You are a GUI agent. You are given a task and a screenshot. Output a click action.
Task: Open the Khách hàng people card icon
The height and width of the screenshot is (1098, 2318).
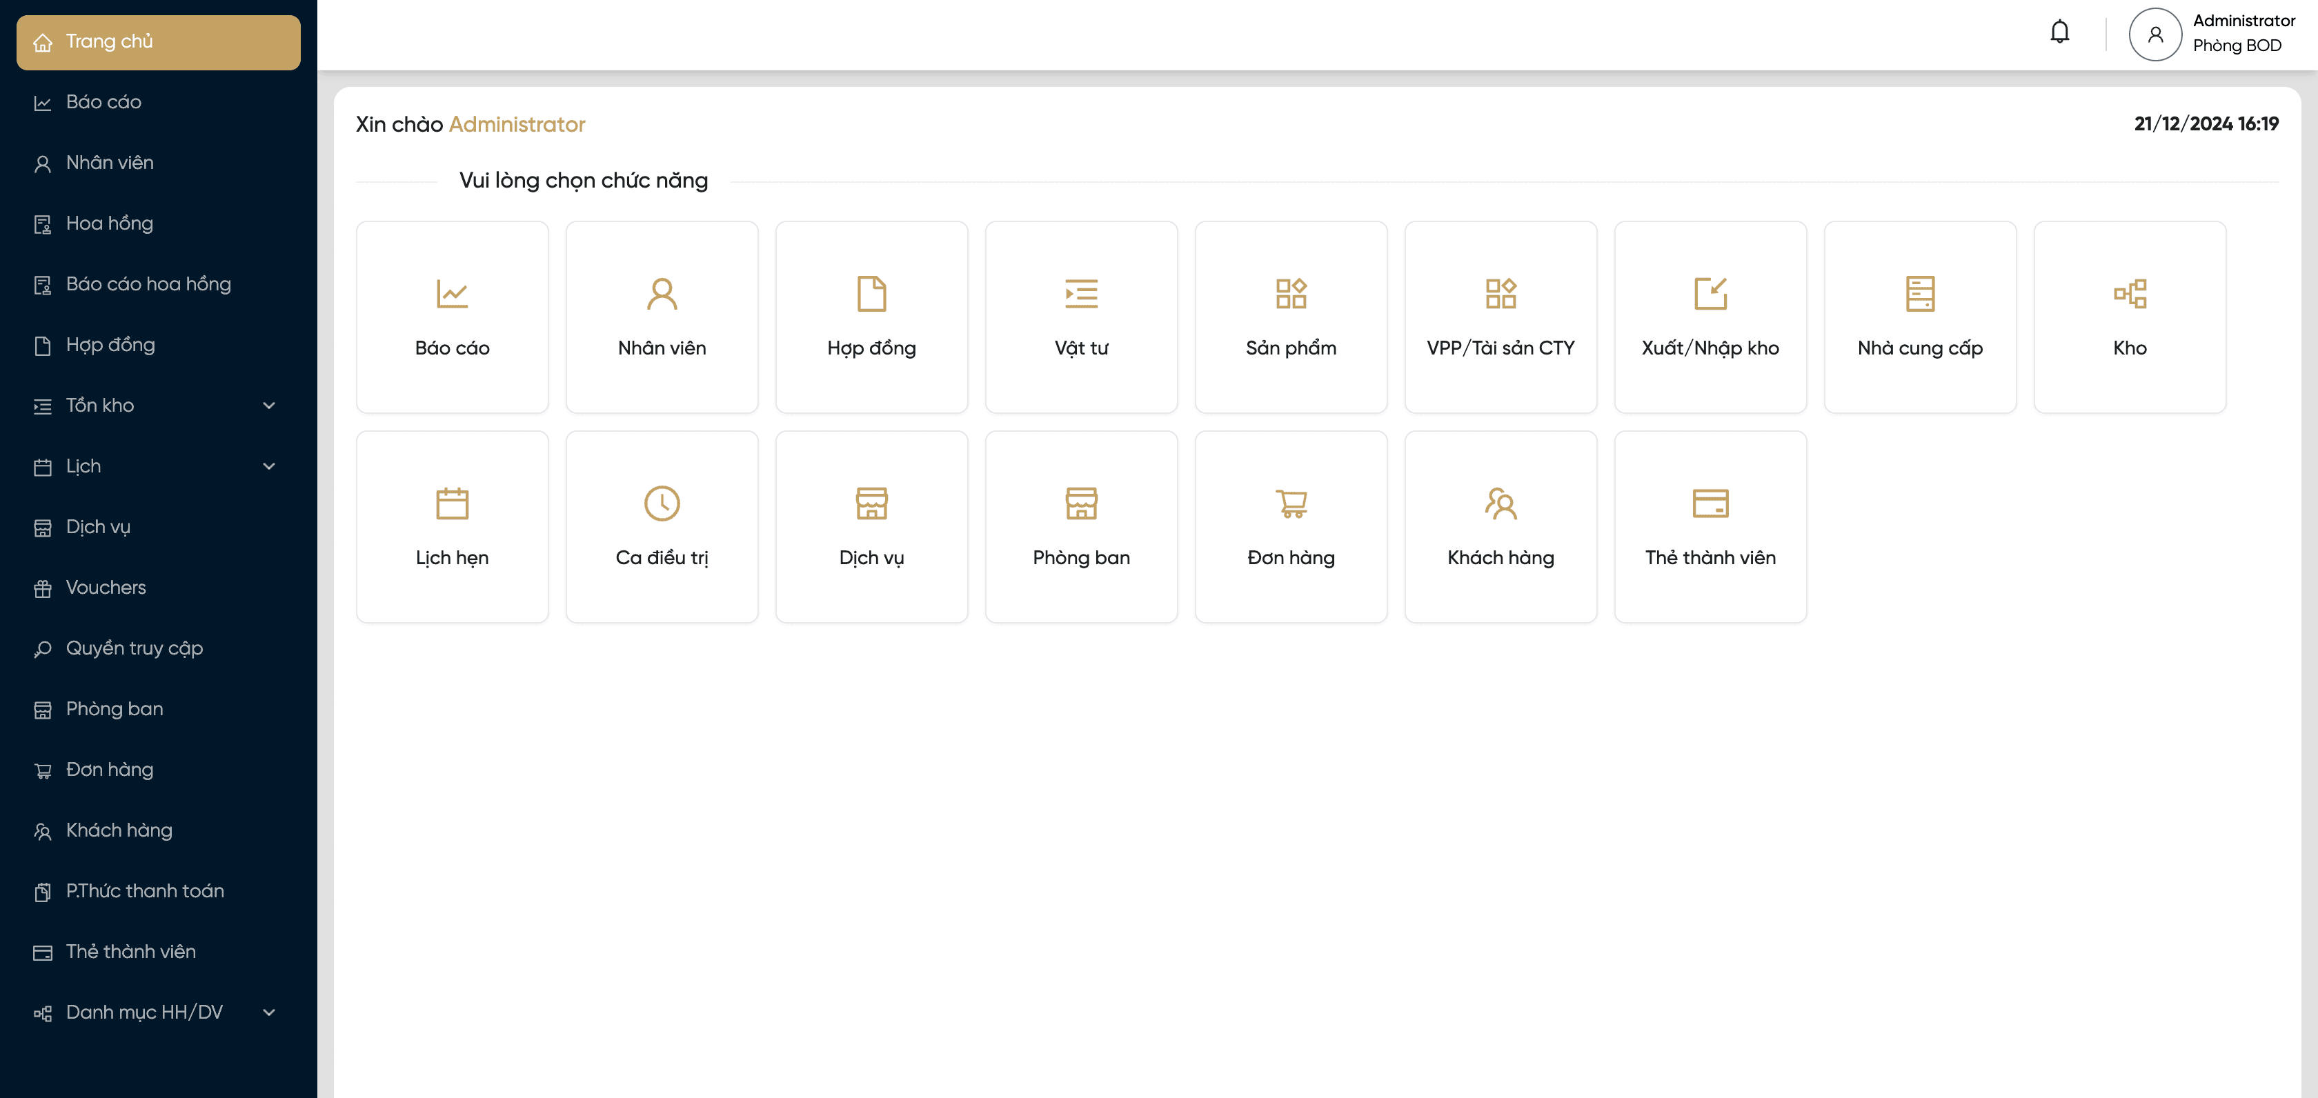click(1500, 503)
